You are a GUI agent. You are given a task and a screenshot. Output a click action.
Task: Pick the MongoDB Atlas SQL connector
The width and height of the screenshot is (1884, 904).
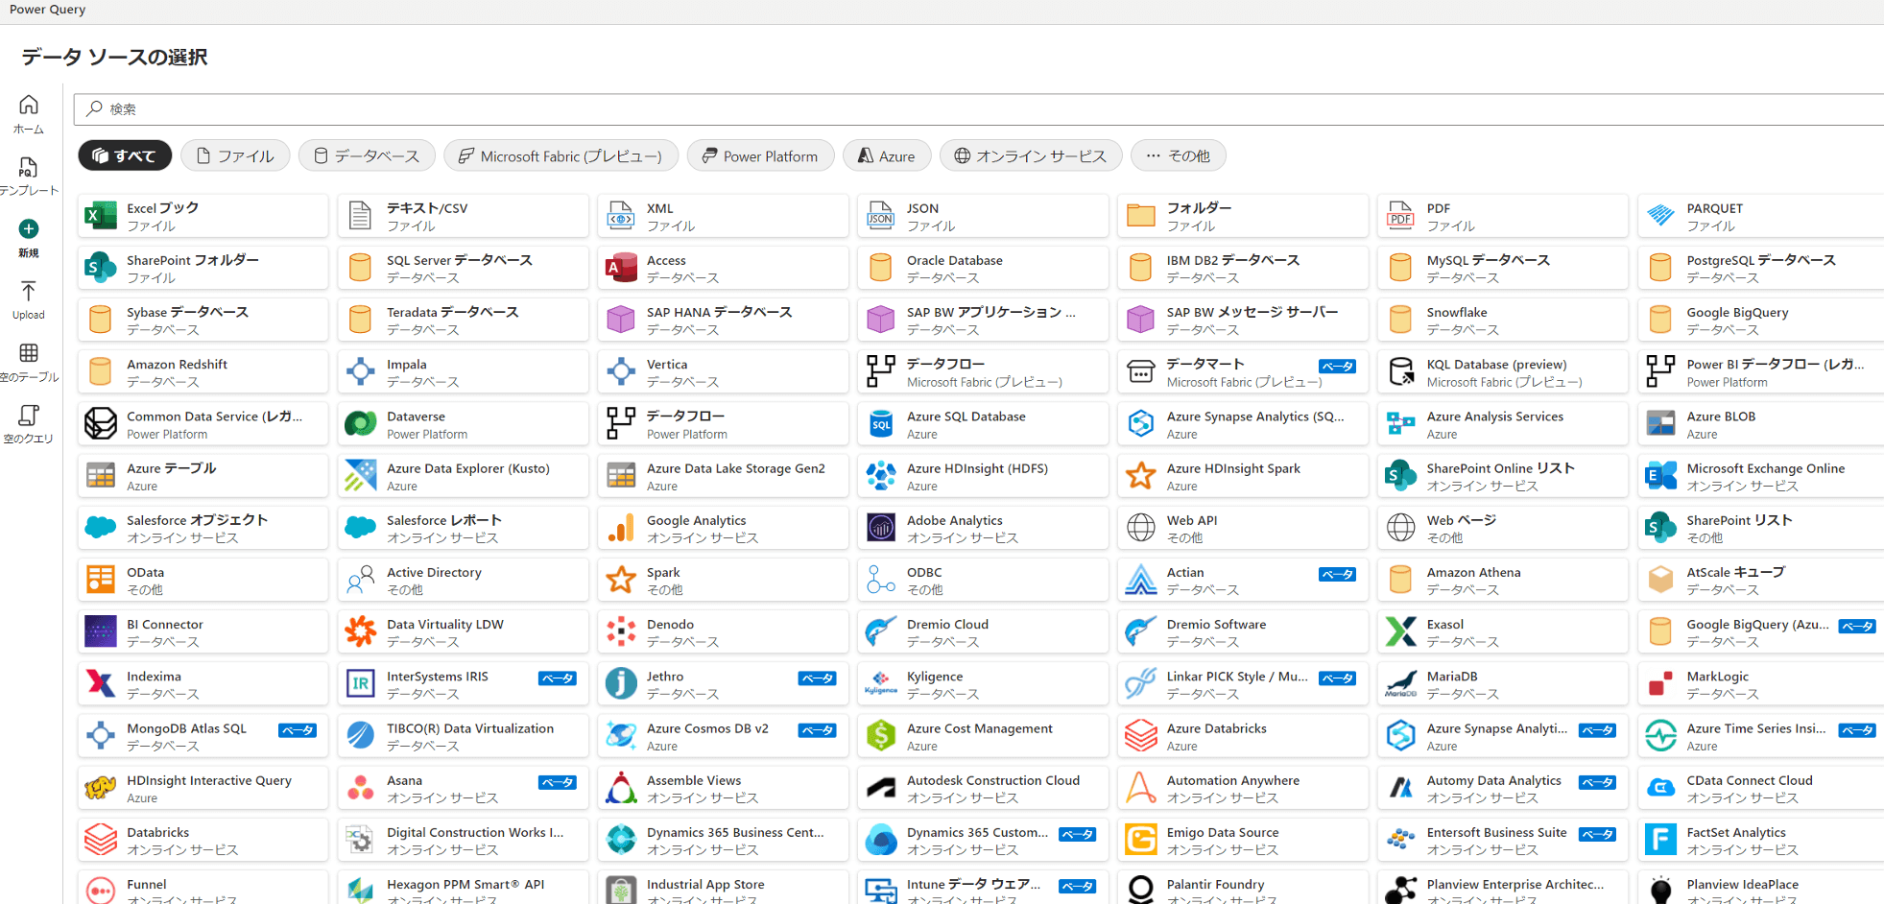tap(203, 735)
